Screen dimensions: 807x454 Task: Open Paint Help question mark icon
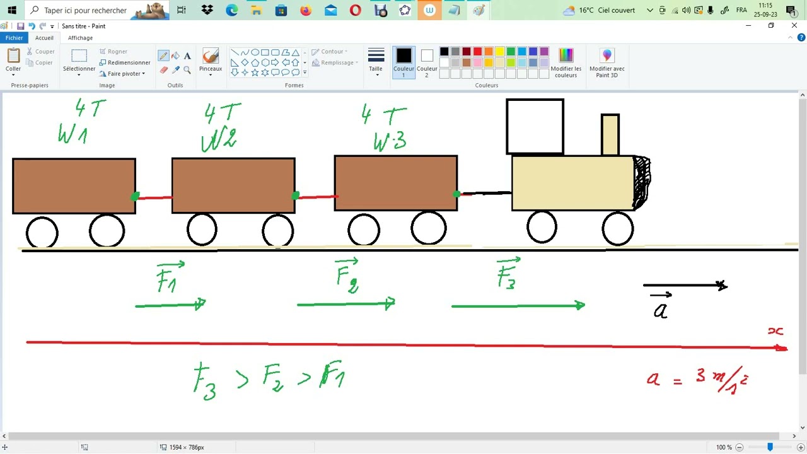[801, 38]
